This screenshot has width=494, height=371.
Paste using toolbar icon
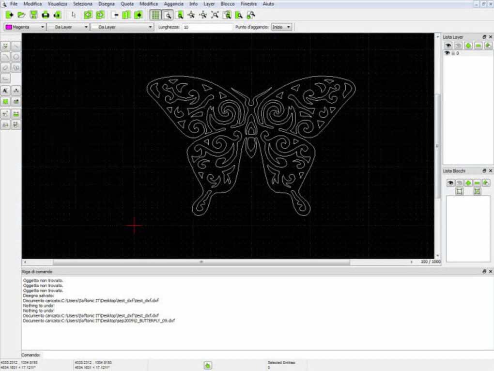pos(139,15)
